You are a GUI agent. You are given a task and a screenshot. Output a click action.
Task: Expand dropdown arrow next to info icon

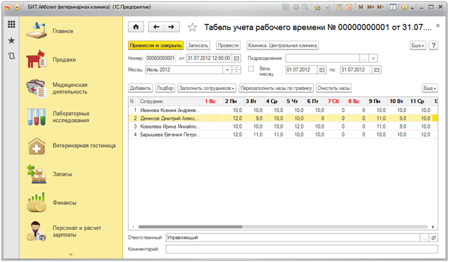coord(413,8)
